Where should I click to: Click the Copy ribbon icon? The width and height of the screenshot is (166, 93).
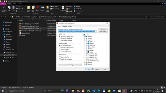pyautogui.click(x=9, y=7)
